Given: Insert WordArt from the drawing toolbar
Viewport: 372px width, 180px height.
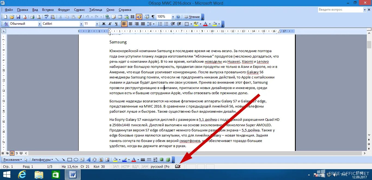Looking at the screenshot, I should (89, 160).
